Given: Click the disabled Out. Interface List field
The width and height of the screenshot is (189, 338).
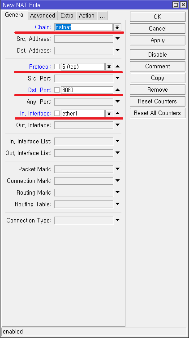Looking at the screenshot, I should [84, 153].
